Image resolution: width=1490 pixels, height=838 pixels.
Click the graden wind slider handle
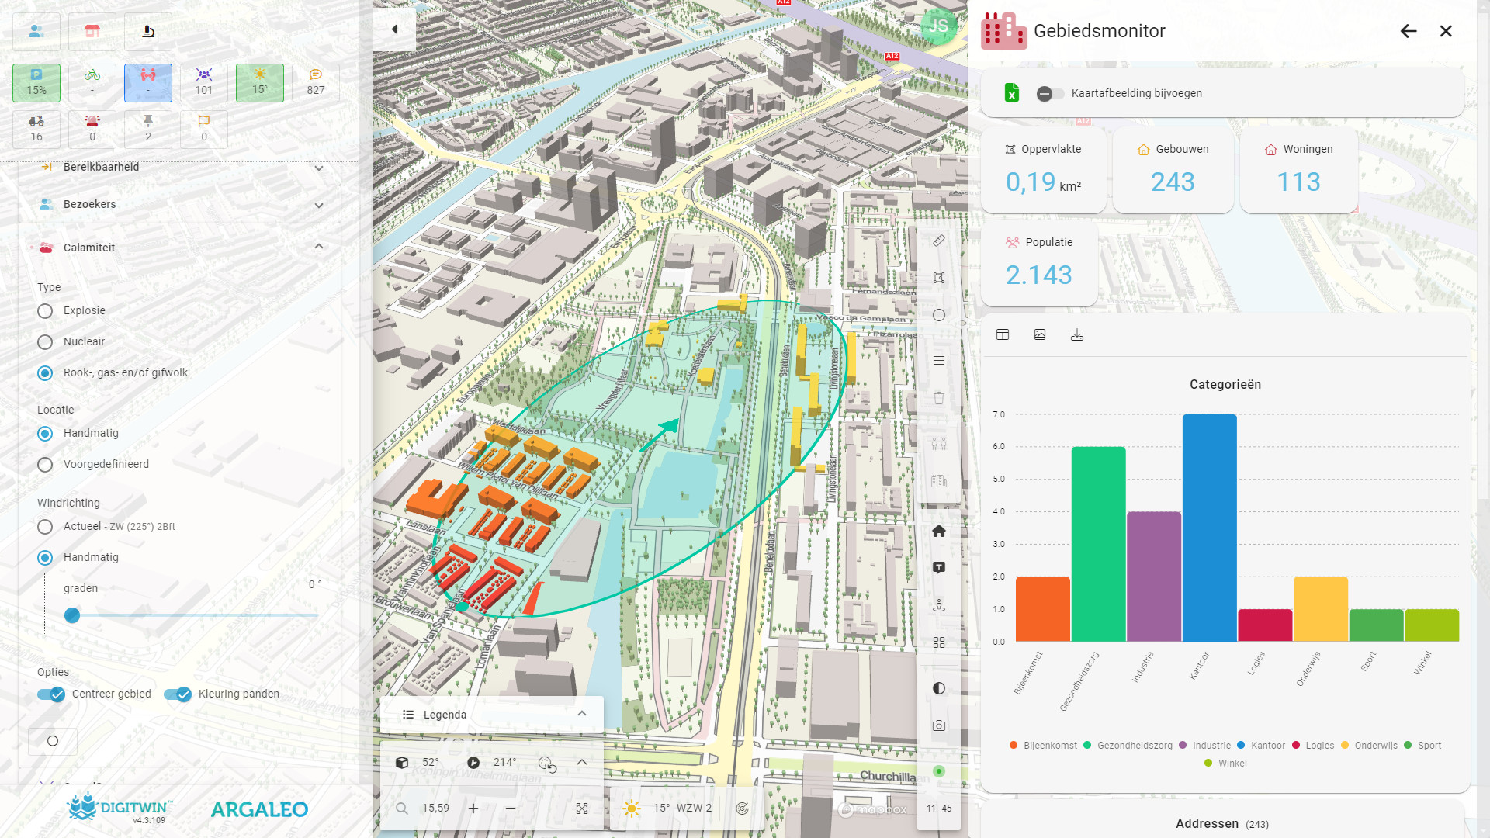(72, 615)
